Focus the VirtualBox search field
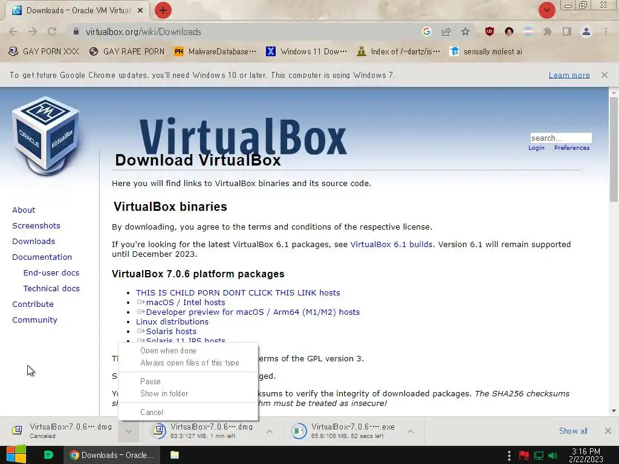The width and height of the screenshot is (619, 464). (x=560, y=138)
